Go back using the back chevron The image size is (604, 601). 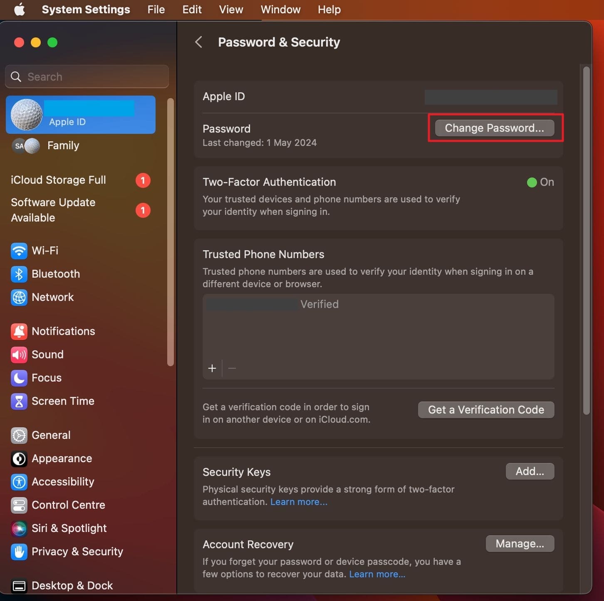point(199,42)
